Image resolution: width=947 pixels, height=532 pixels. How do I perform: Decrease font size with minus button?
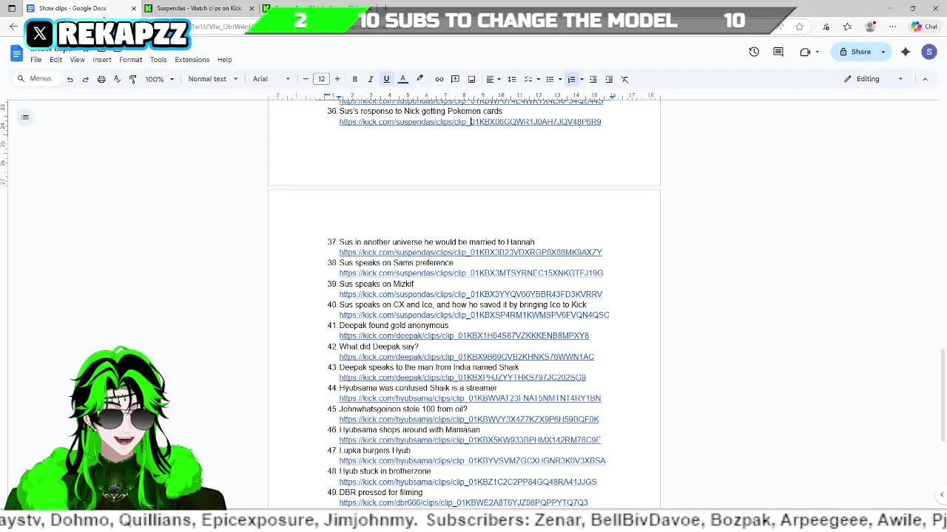[x=306, y=79]
